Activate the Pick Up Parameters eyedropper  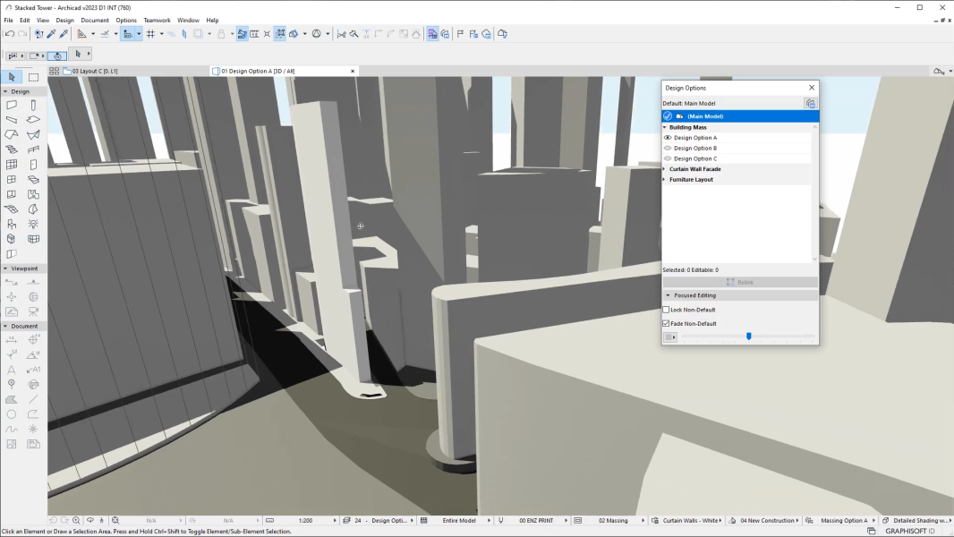pos(51,34)
